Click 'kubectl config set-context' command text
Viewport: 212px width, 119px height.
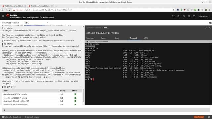tap(39, 40)
